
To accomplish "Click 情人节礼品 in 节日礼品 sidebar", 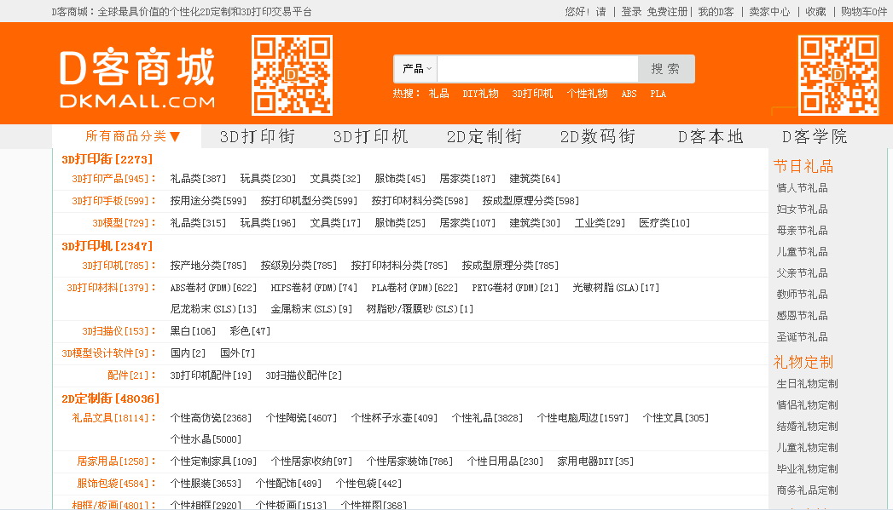I will 802,187.
